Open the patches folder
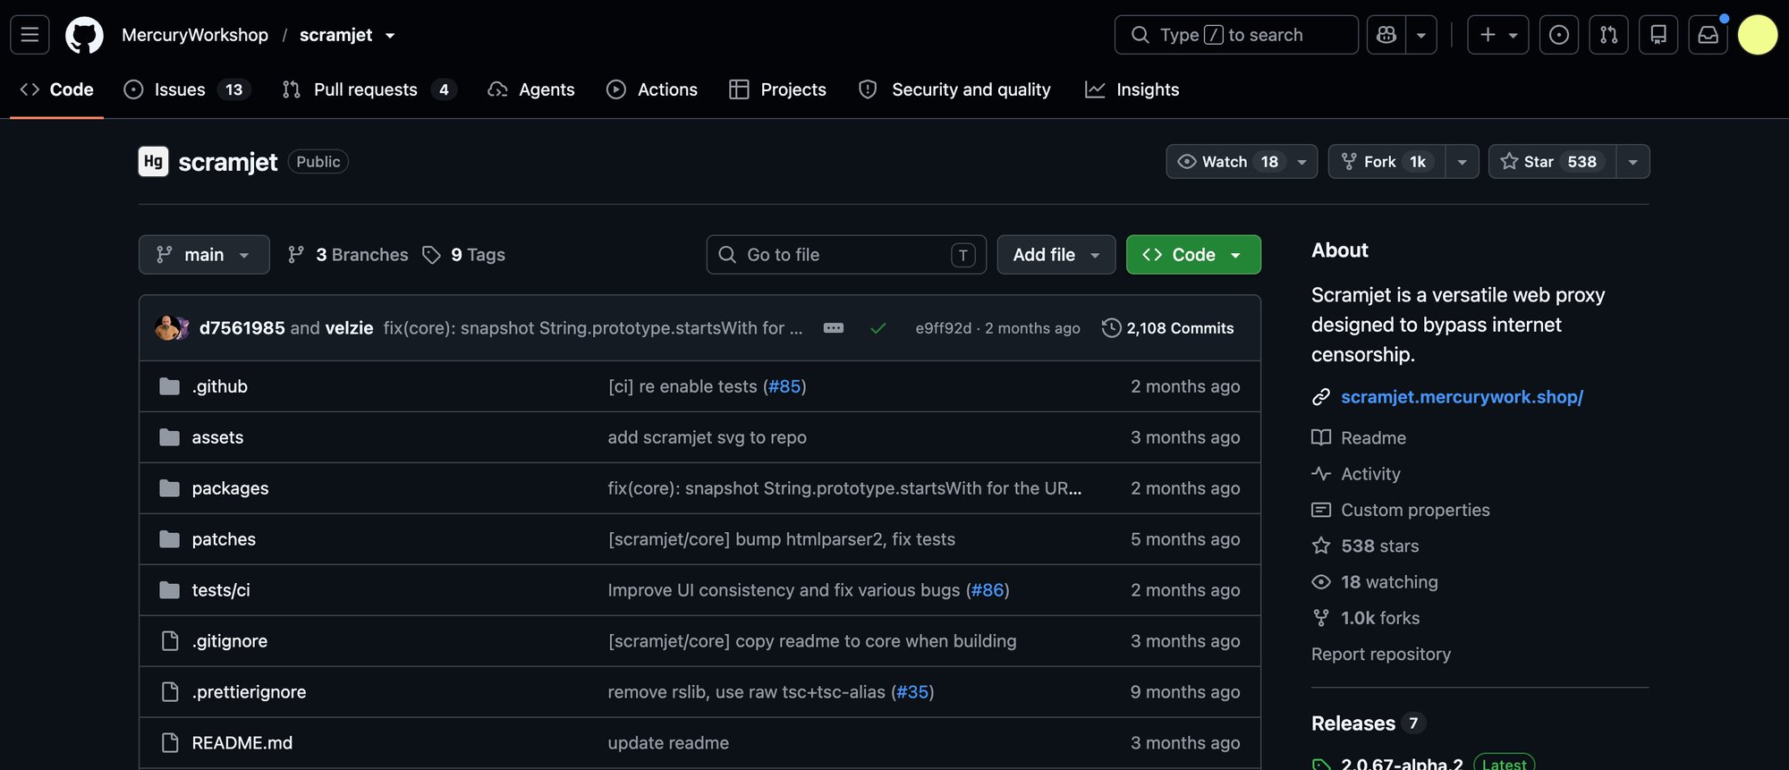1789x770 pixels. coord(224,539)
